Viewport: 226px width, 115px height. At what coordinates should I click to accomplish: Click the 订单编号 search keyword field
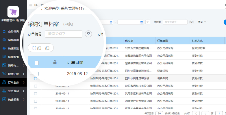click(x=63, y=34)
